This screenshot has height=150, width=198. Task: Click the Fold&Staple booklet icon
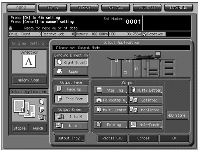(x=99, y=100)
